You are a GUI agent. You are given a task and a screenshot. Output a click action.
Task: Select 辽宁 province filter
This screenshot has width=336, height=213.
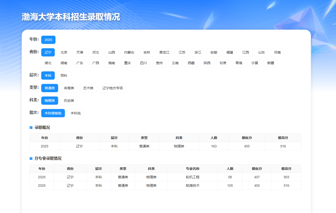coord(48,53)
